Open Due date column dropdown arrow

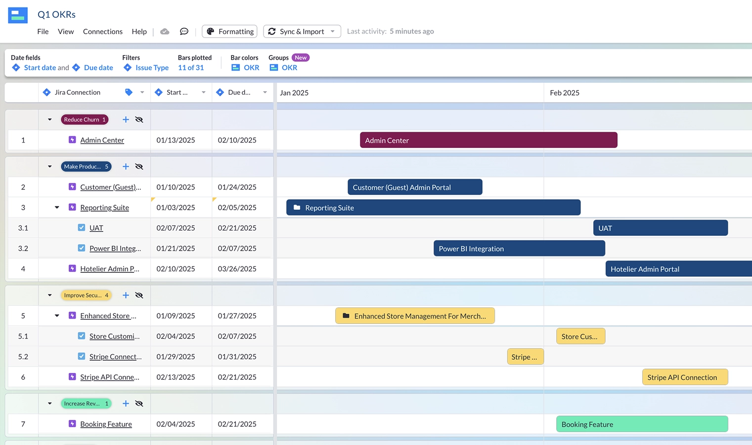(x=265, y=92)
